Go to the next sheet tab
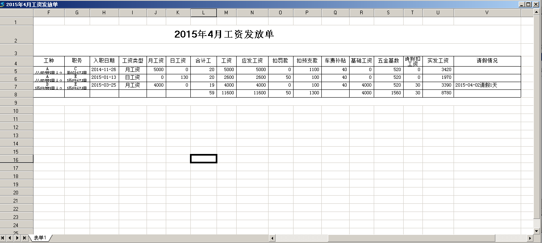The height and width of the screenshot is (243, 542). point(18,238)
